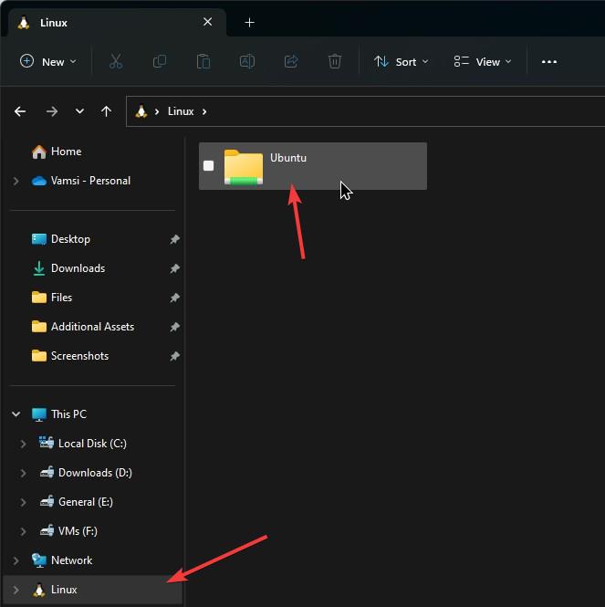Open Network in sidebar
Viewport: 605px width, 607px height.
(x=71, y=560)
